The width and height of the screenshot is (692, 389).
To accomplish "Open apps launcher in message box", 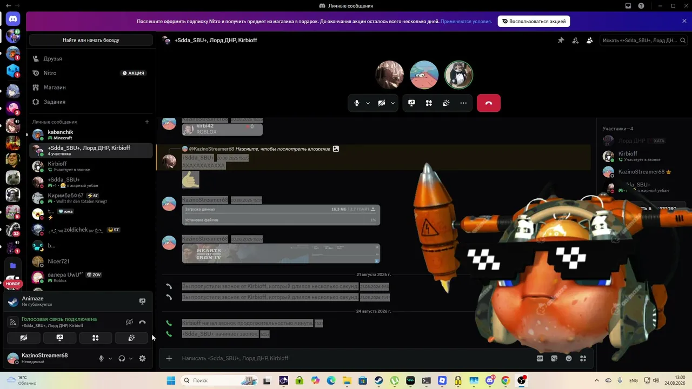I will pyautogui.click(x=583, y=358).
